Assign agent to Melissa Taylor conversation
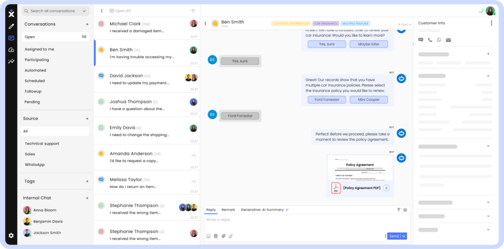The width and height of the screenshot is (504, 249). tap(193, 182)
